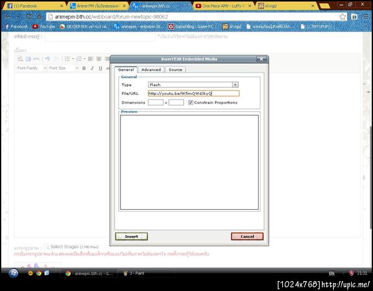Viewport: 373px width, 291px height.
Task: Open the extension icon beside the bookmark star
Action: click(x=354, y=17)
